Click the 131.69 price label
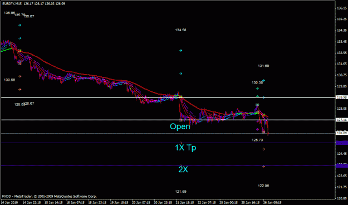The image size is (348, 205). tap(263, 66)
